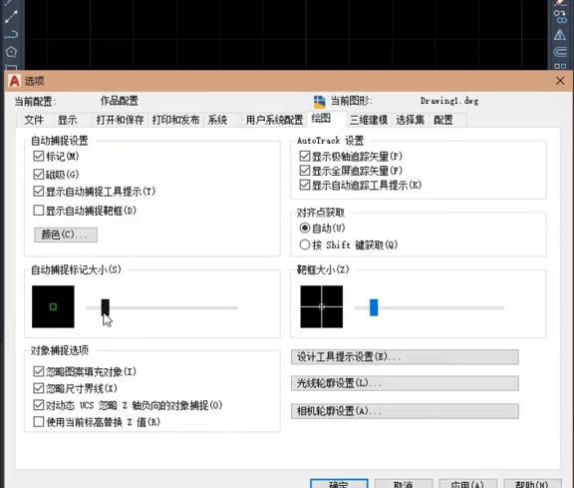Toggle 忽略尺寸界线(X) checkbox
574x488 pixels.
click(39, 388)
